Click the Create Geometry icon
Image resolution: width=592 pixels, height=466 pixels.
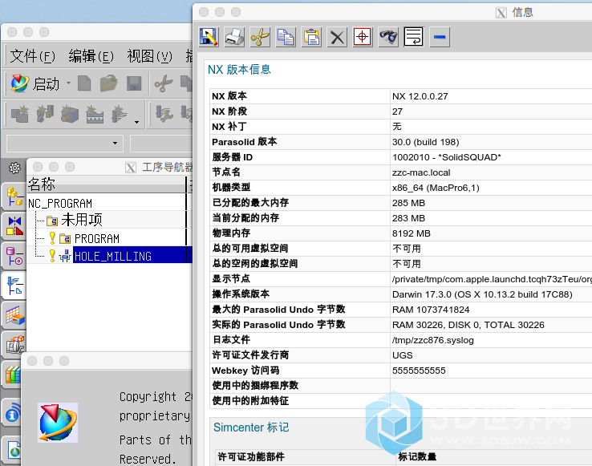[x=70, y=115]
